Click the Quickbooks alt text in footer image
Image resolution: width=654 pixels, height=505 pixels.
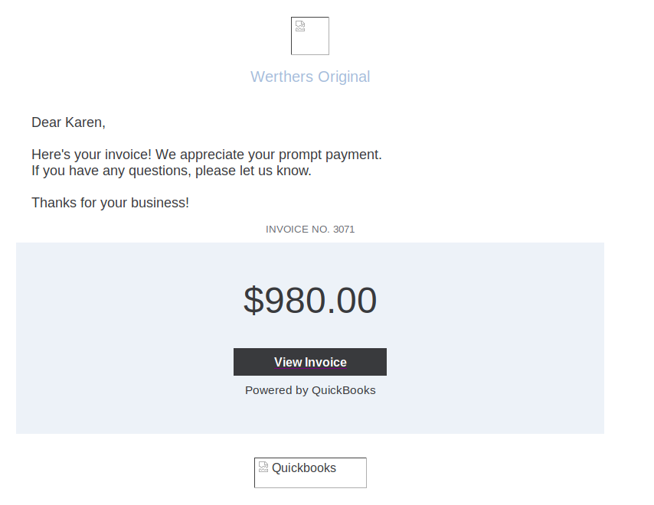coord(304,468)
